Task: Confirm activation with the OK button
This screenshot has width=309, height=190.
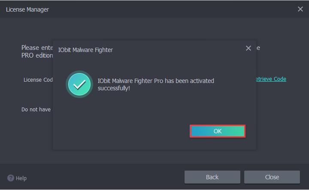Action: tap(218, 131)
